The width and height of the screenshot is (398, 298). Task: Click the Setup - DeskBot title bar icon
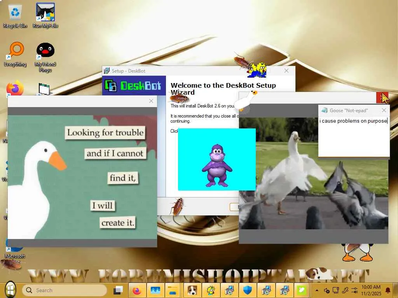point(107,71)
